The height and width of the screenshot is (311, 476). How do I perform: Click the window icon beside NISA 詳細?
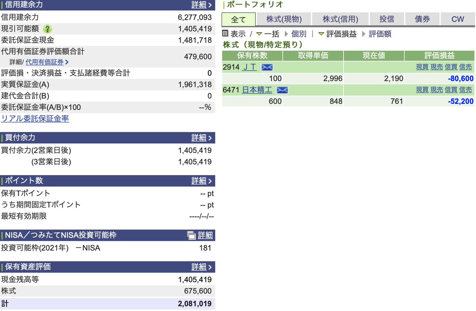coord(191,235)
